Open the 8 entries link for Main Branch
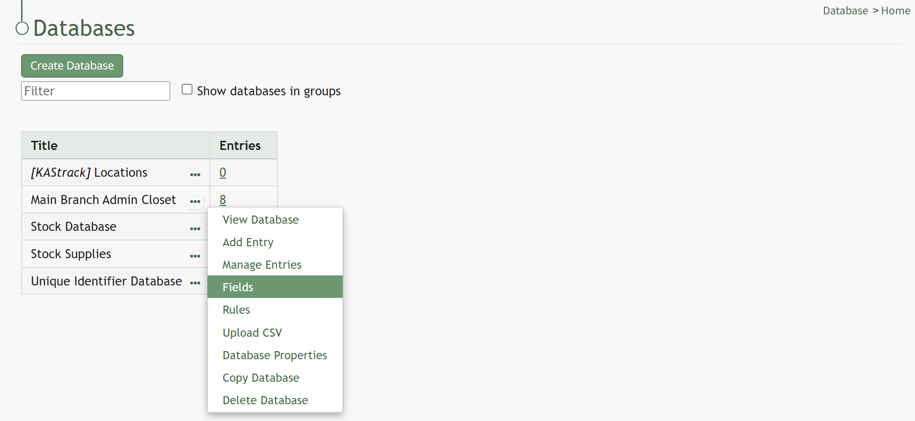The height and width of the screenshot is (421, 915). coord(223,200)
